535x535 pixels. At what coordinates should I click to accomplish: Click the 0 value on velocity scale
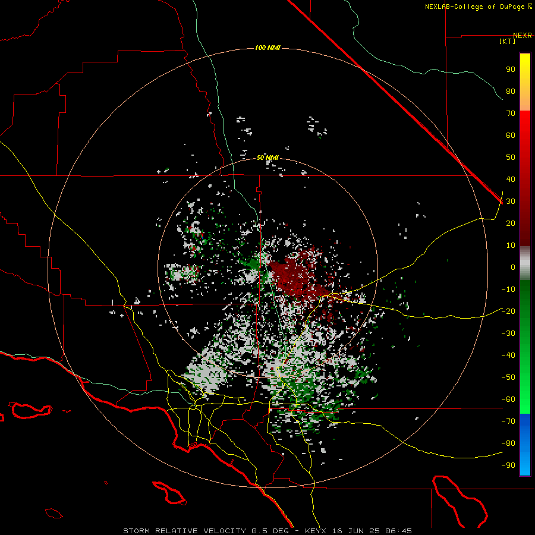click(x=513, y=267)
